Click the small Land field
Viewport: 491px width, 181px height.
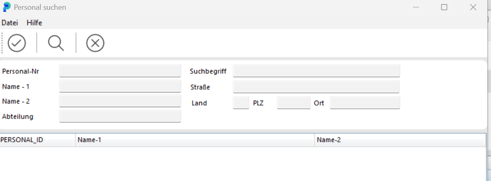coord(241,103)
